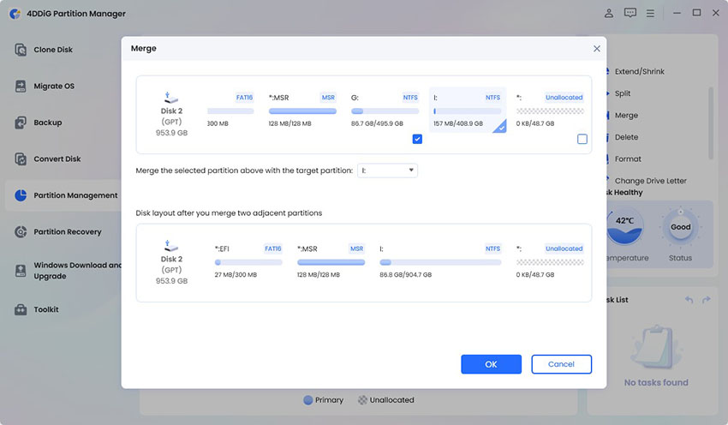728x425 pixels.
Task: Cancel the merge operation
Action: tap(561, 364)
